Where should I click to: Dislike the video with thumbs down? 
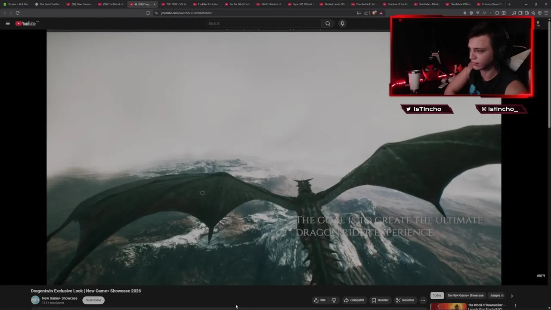[334, 300]
